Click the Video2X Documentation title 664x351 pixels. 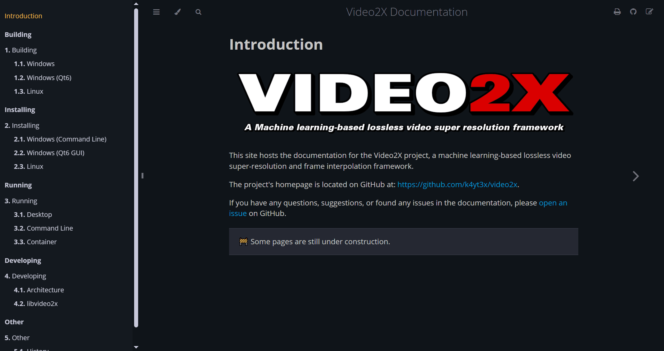click(x=407, y=12)
